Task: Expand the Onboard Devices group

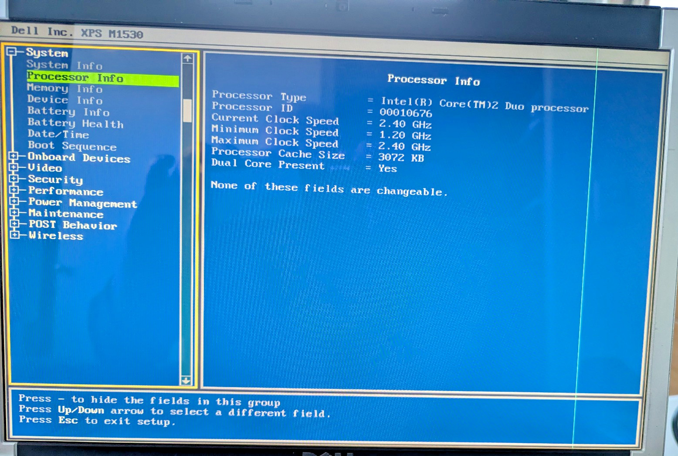Action: pos(14,156)
